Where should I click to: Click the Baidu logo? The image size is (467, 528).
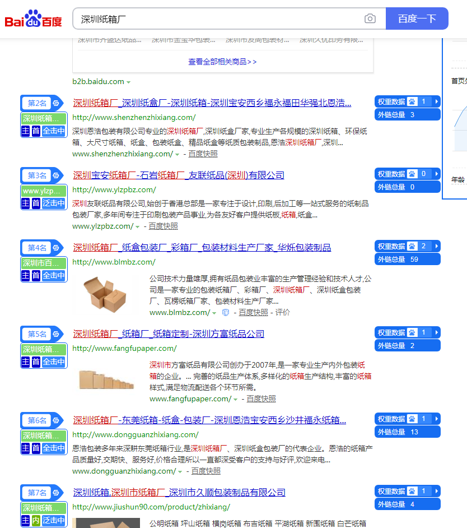pos(33,19)
